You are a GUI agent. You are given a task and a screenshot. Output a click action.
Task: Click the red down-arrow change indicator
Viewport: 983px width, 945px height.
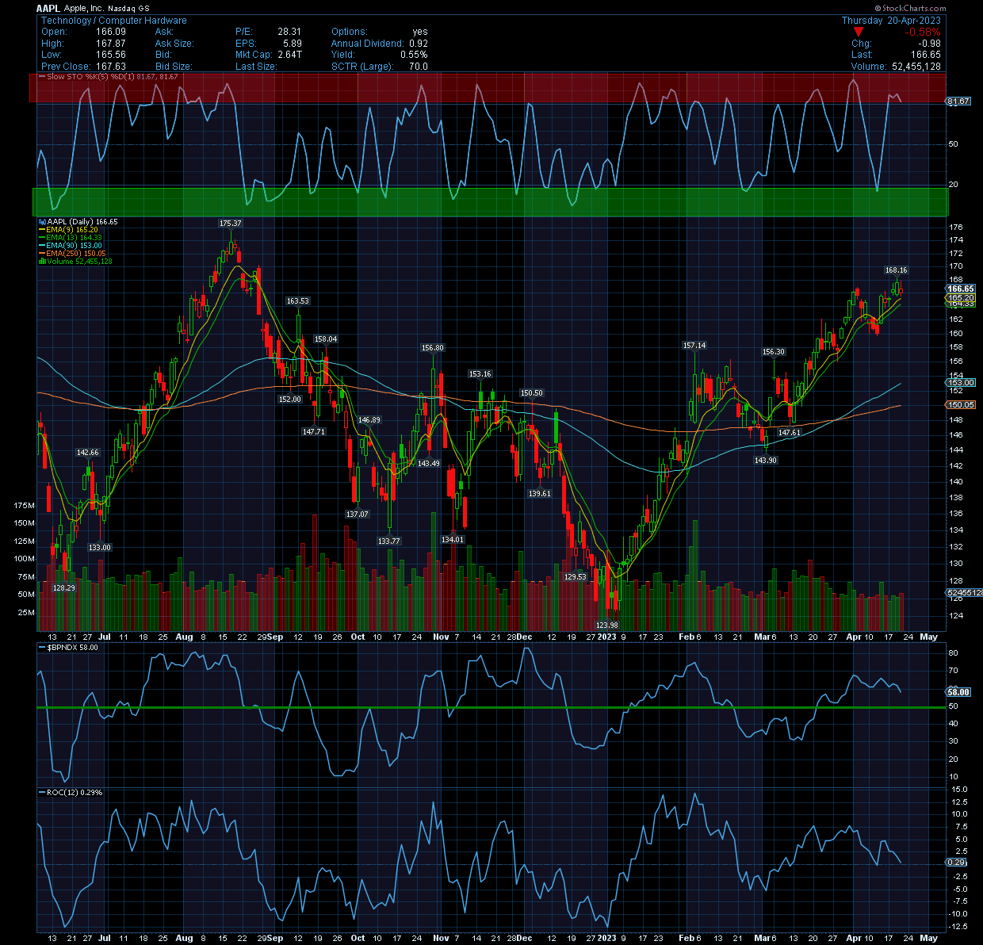click(x=859, y=32)
